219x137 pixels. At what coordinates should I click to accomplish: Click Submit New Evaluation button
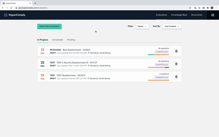coord(49,26)
